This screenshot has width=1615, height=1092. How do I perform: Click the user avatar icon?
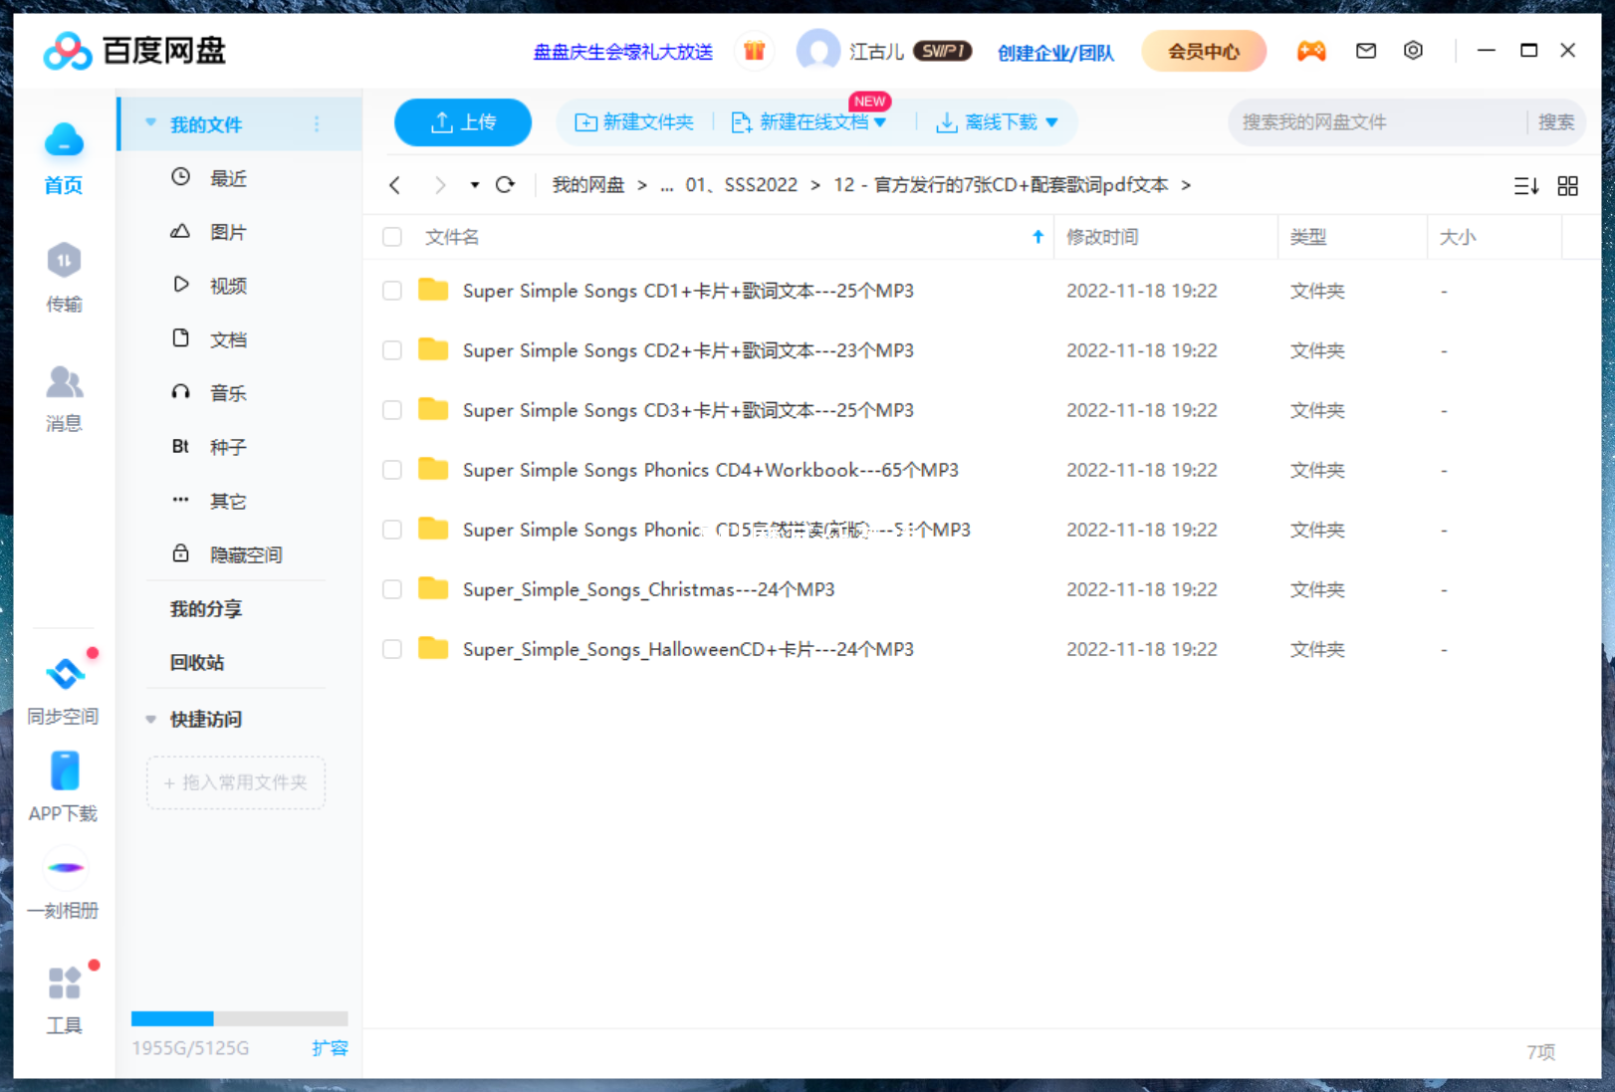[x=818, y=51]
